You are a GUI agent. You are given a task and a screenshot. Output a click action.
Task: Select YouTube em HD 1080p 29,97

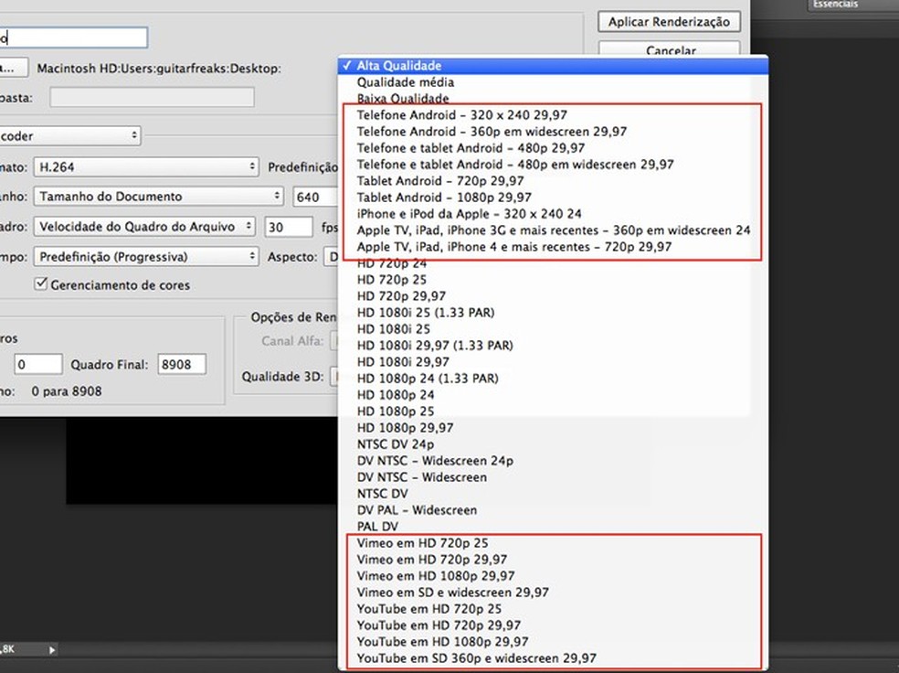tap(442, 642)
